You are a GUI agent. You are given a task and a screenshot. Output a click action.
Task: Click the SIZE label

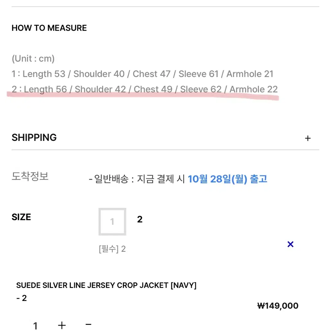coord(21,217)
